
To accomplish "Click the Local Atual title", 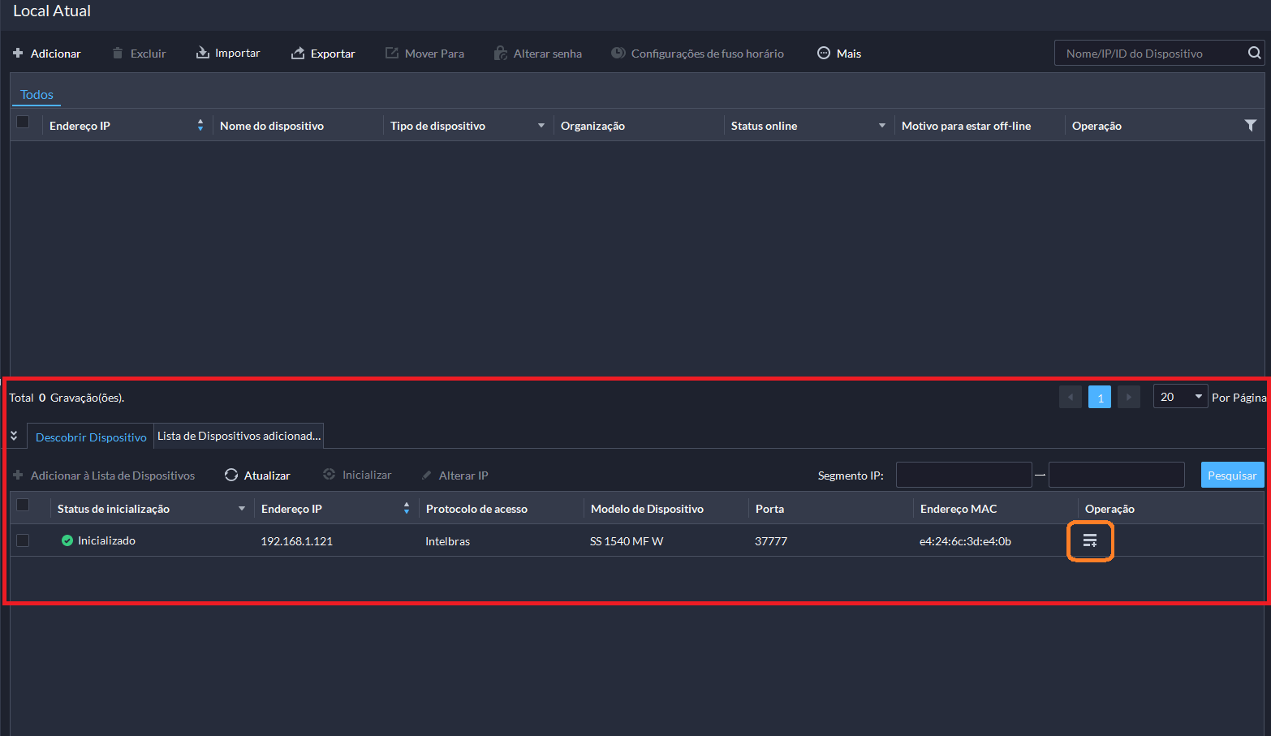I will click(x=52, y=11).
